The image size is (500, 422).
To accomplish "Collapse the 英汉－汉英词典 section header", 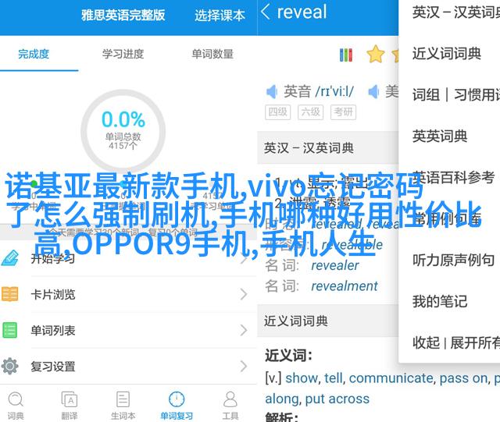I will (x=328, y=147).
